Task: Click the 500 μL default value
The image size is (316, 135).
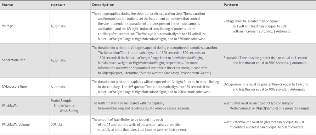Action: [56, 125]
